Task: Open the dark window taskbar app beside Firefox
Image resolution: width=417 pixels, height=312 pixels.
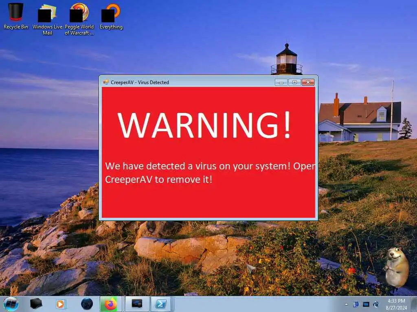Action: (137, 304)
